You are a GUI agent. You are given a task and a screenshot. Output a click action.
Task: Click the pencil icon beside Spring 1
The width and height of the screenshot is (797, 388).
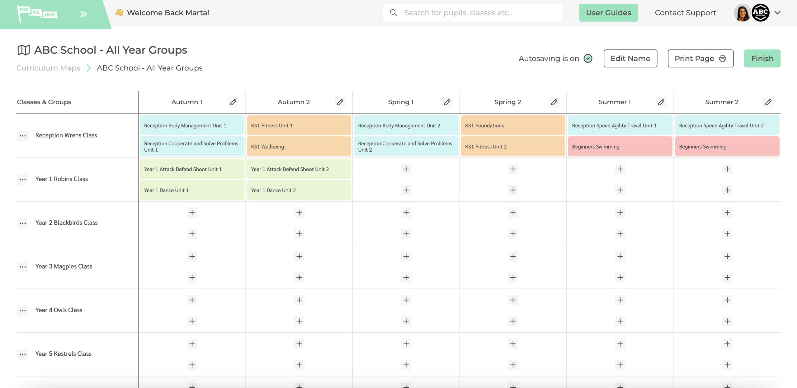pyautogui.click(x=447, y=102)
